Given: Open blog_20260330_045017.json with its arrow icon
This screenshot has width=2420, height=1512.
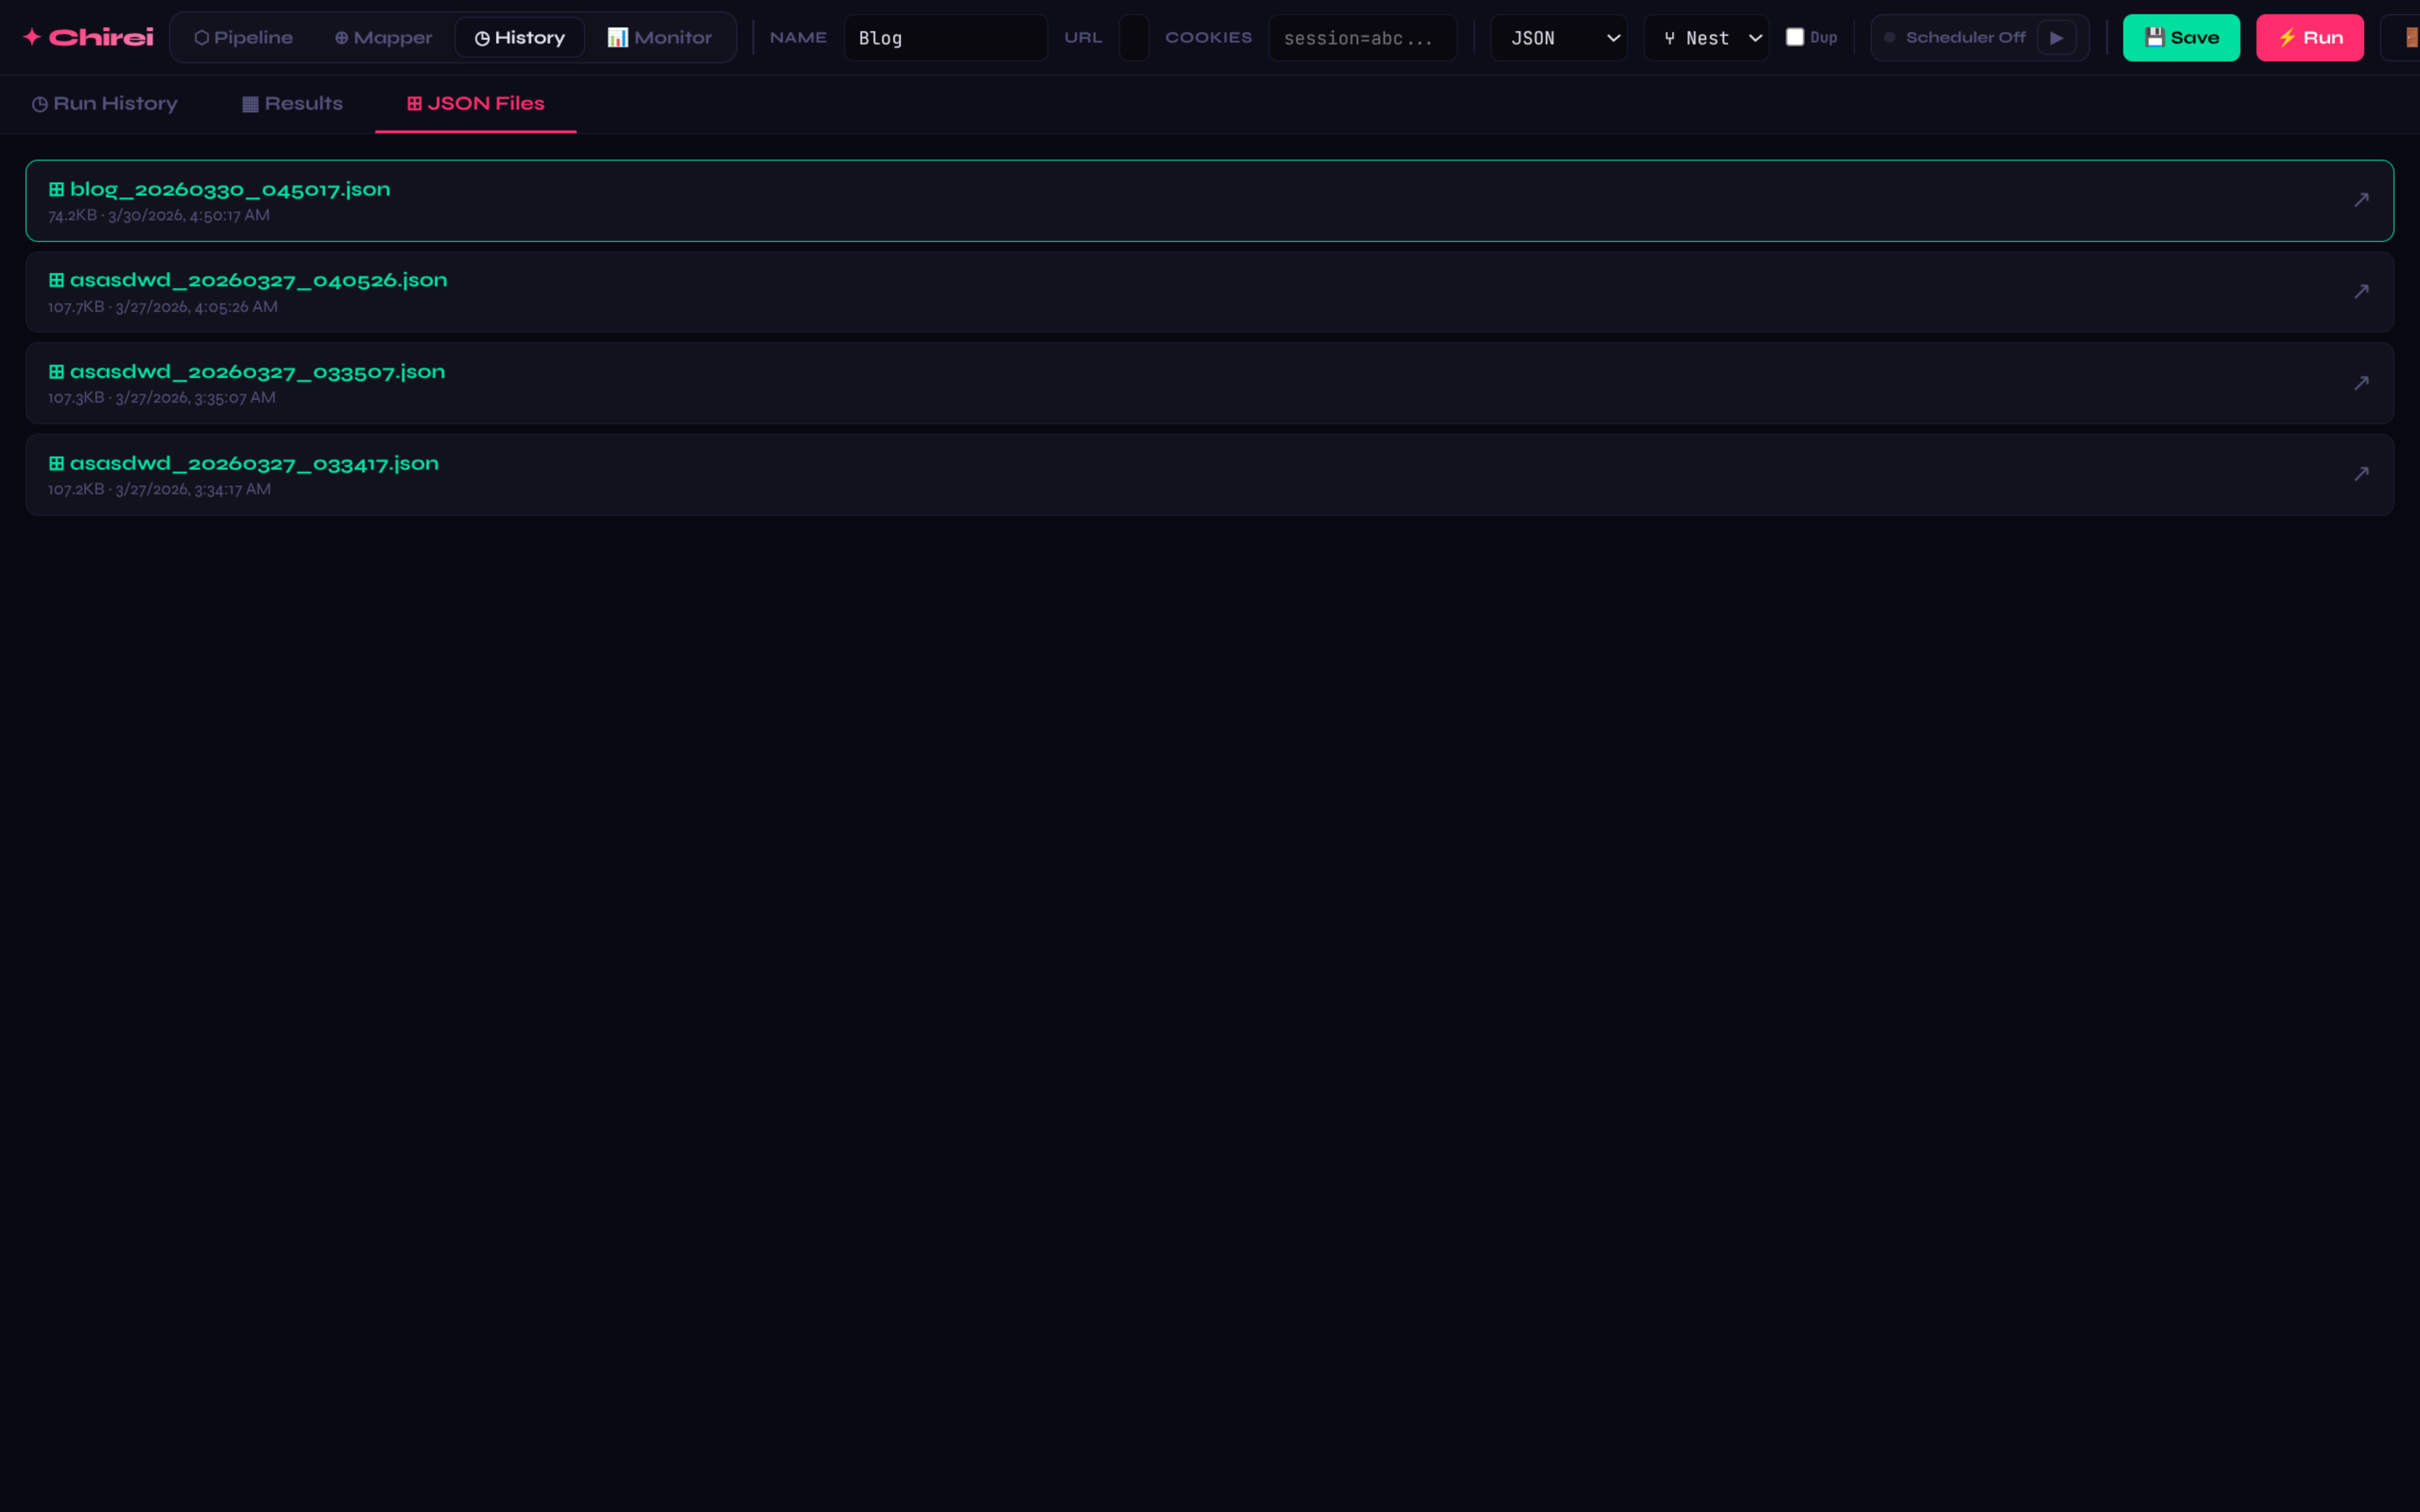Looking at the screenshot, I should pos(2360,200).
